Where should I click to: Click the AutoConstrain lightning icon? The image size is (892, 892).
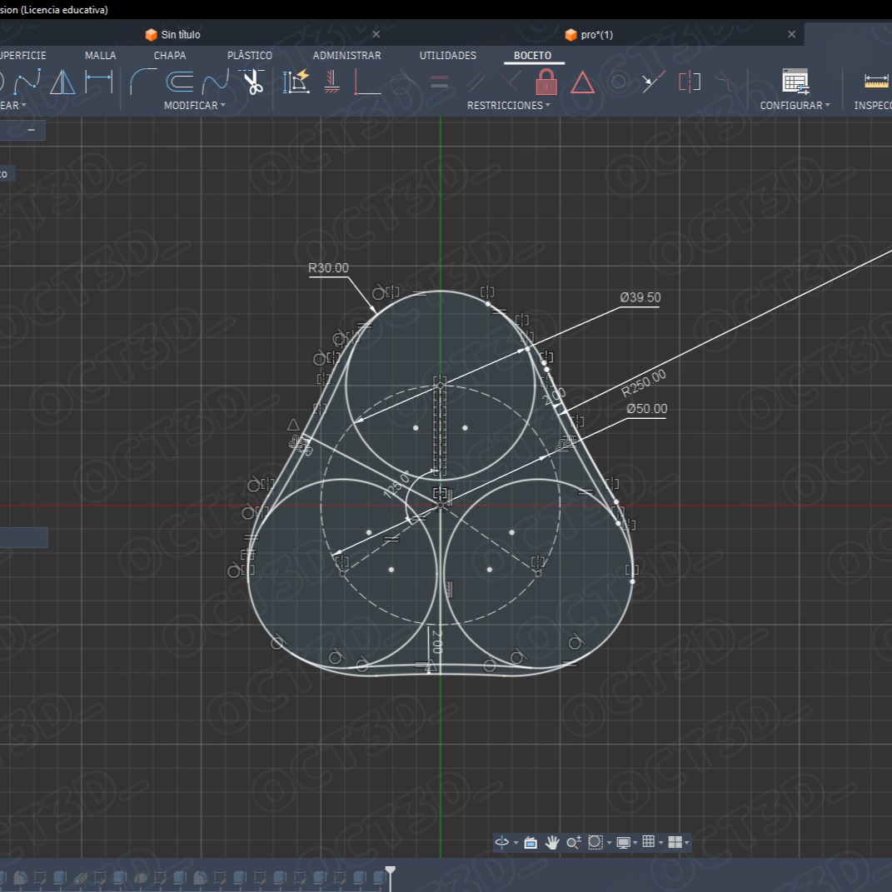[x=297, y=82]
